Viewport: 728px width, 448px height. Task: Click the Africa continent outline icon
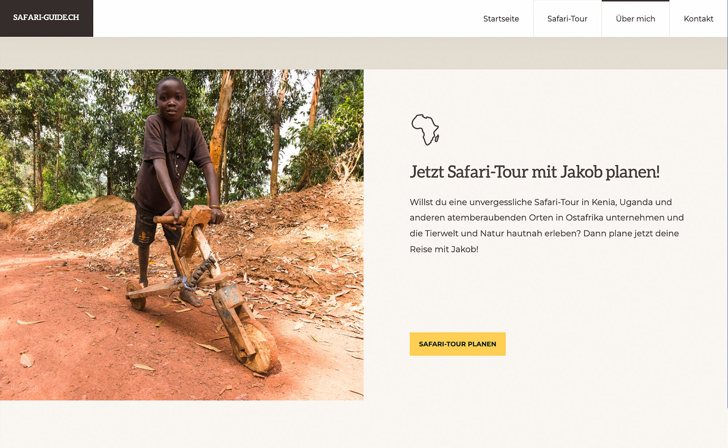(425, 130)
